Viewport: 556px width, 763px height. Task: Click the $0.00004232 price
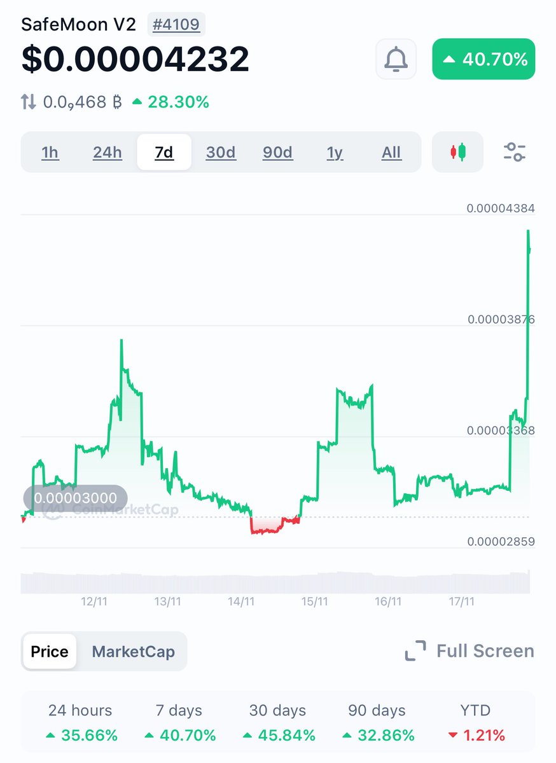coord(136,59)
